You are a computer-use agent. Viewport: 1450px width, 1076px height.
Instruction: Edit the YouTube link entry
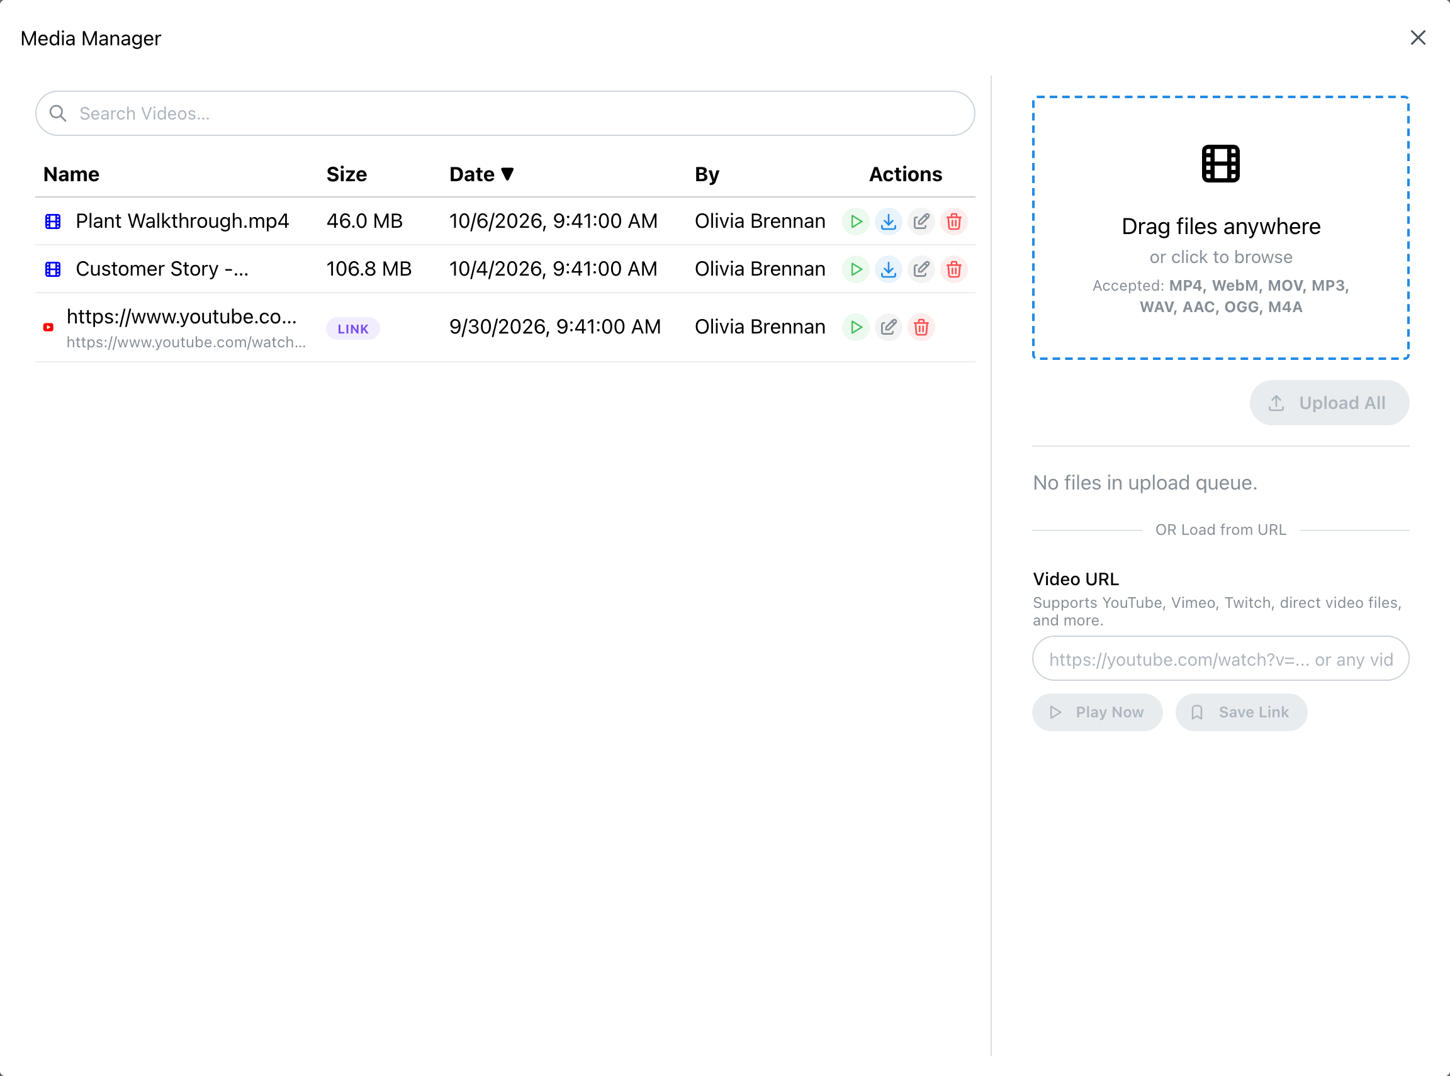(x=889, y=327)
